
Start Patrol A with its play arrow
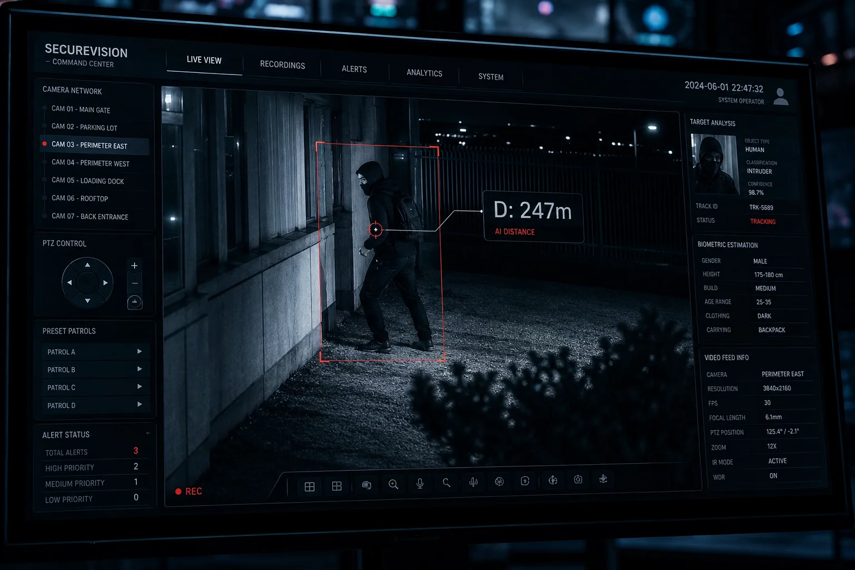click(x=139, y=352)
